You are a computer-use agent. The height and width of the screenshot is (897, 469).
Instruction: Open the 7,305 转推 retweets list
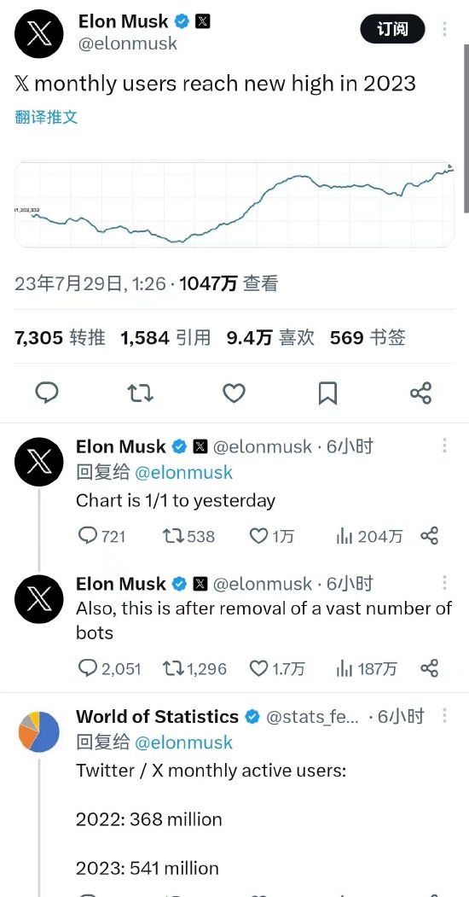pos(60,337)
